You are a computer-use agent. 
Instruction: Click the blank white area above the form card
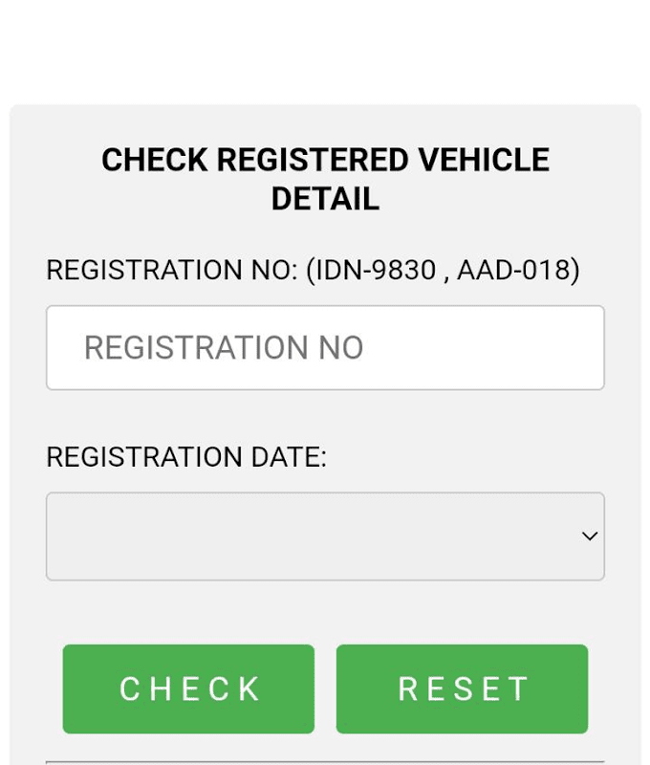click(x=325, y=52)
